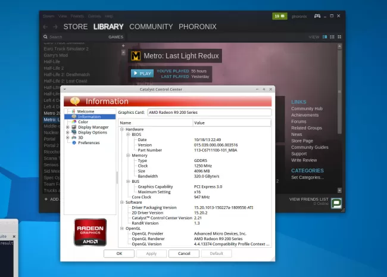This screenshot has height=277, width=387.
Task: Switch library to list view icon
Action: click(x=332, y=37)
